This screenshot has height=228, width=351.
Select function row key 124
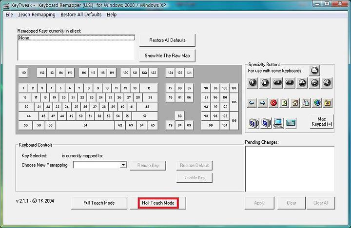pyautogui.click(x=171, y=73)
